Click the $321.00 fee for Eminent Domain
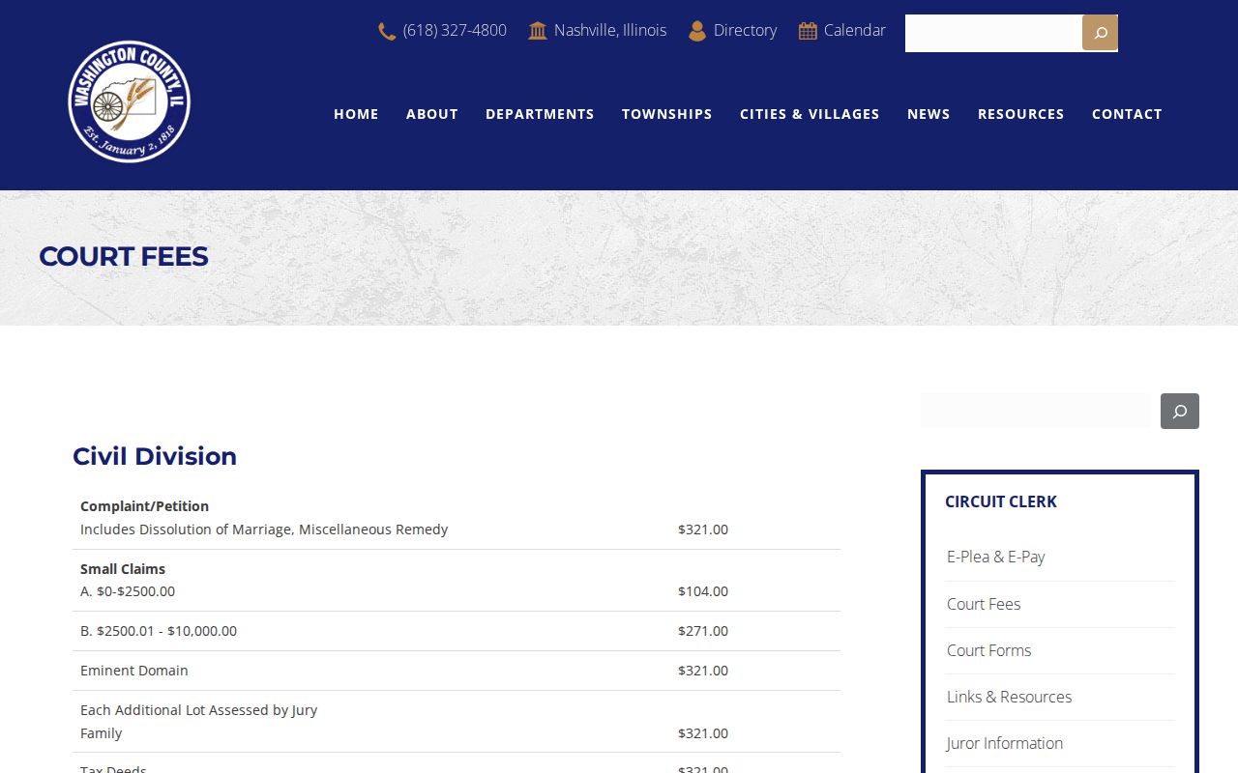The height and width of the screenshot is (773, 1238). (703, 671)
